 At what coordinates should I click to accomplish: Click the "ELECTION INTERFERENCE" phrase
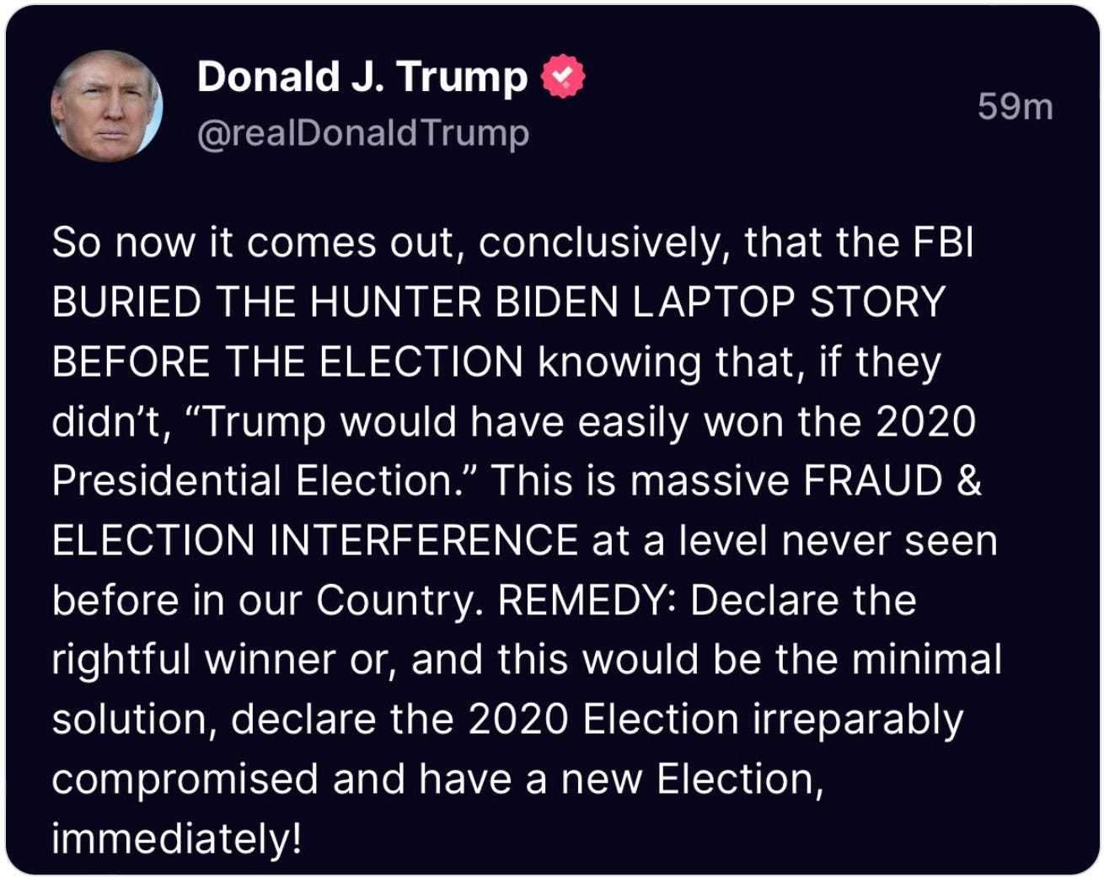[x=314, y=541]
